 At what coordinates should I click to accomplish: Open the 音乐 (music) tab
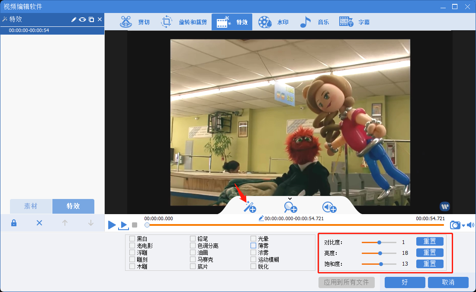tap(314, 22)
